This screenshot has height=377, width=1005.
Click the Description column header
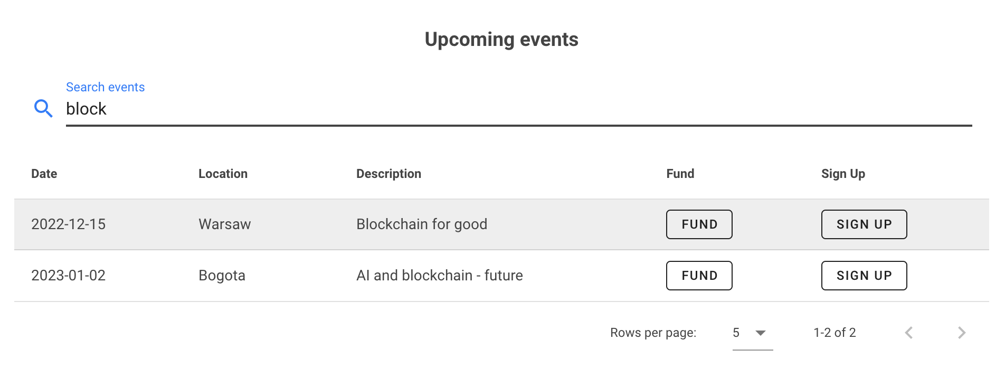click(388, 173)
